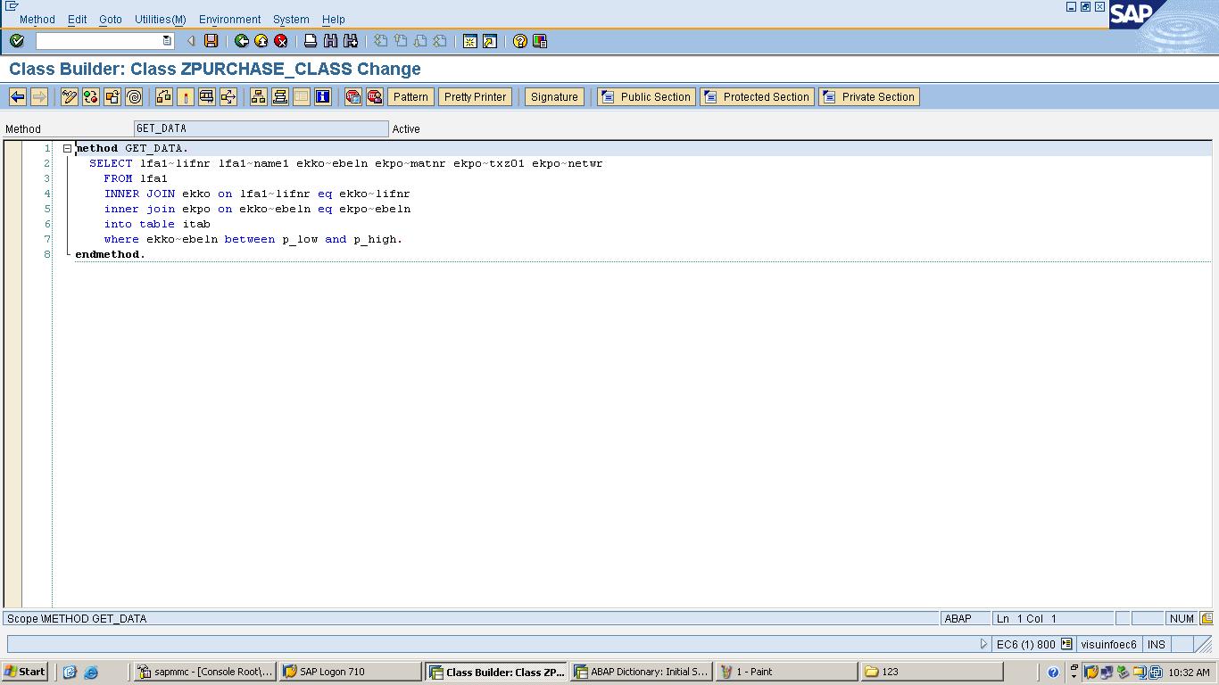Open the Environment menu
The width and height of the screenshot is (1219, 685).
229,19
